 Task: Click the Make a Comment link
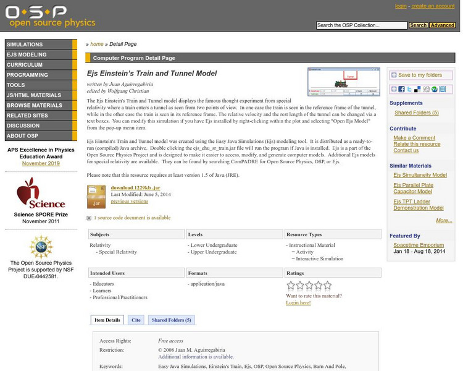click(414, 138)
